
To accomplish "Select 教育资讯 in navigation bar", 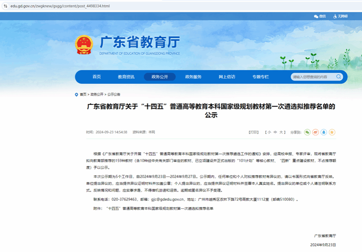I will pos(126,77).
